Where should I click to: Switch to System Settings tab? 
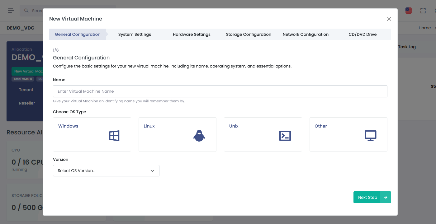135,34
